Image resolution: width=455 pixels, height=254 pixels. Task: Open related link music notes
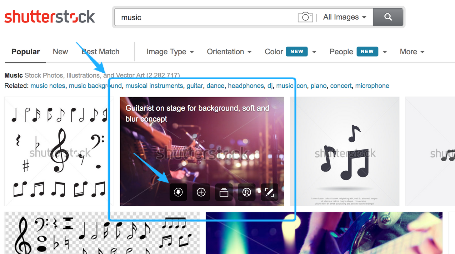[48, 86]
